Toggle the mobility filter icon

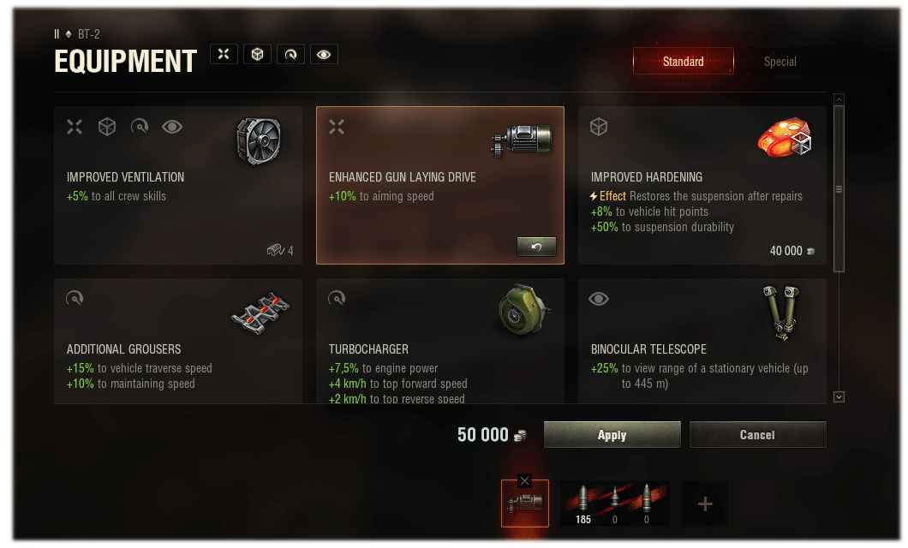[x=290, y=55]
